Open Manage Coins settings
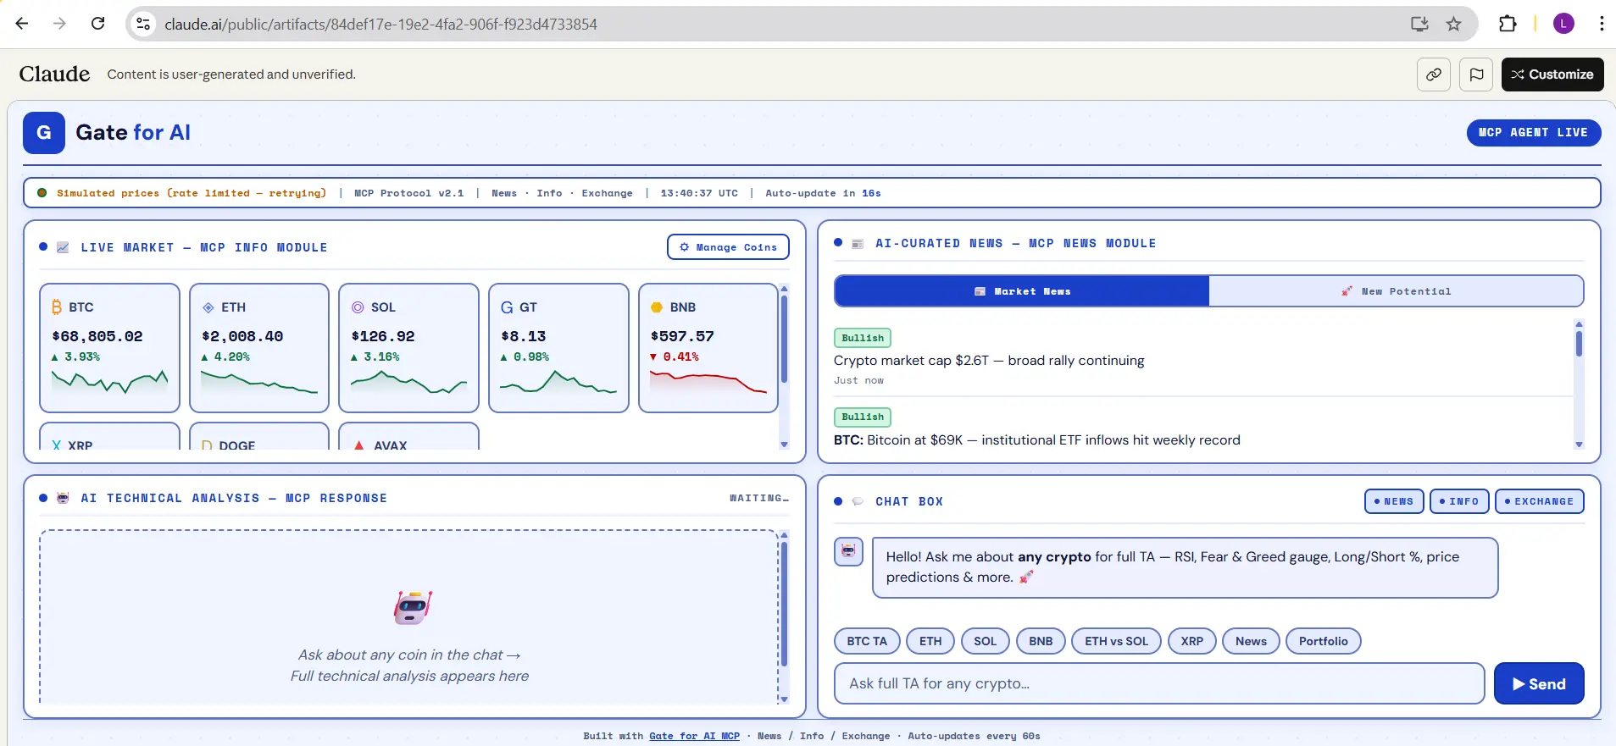Viewport: 1616px width, 746px height. pyautogui.click(x=728, y=247)
